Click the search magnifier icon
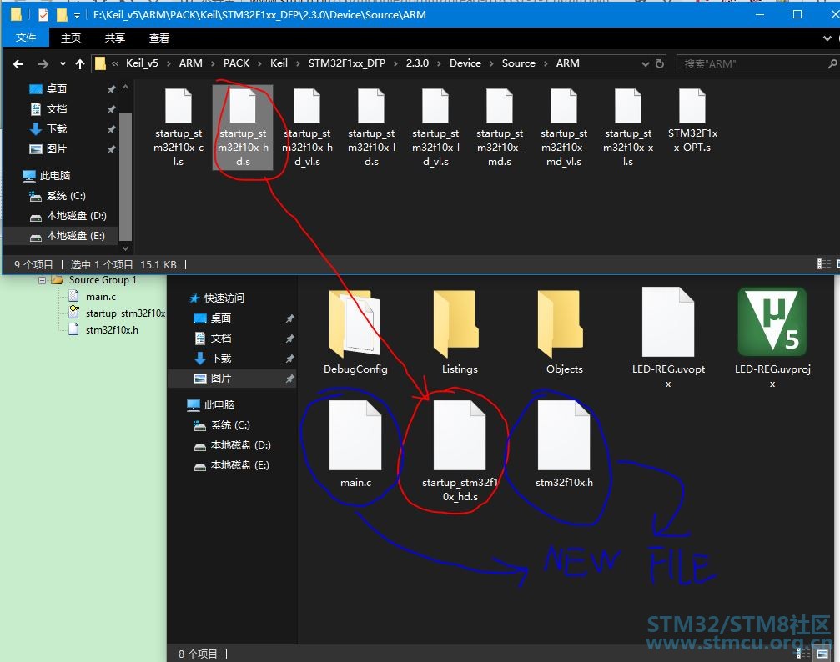This screenshot has width=840, height=662. (832, 63)
